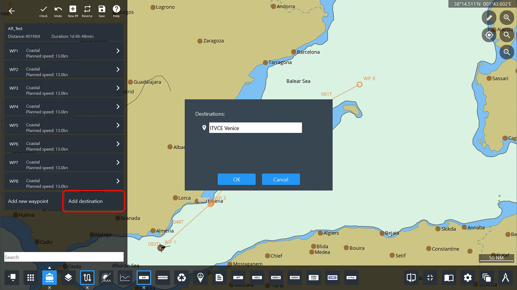Click Add destination button
517x290 pixels.
94,201
